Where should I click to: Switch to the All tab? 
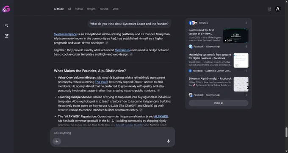69,9
